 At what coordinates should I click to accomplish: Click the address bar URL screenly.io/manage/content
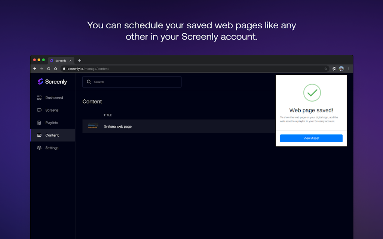point(88,69)
